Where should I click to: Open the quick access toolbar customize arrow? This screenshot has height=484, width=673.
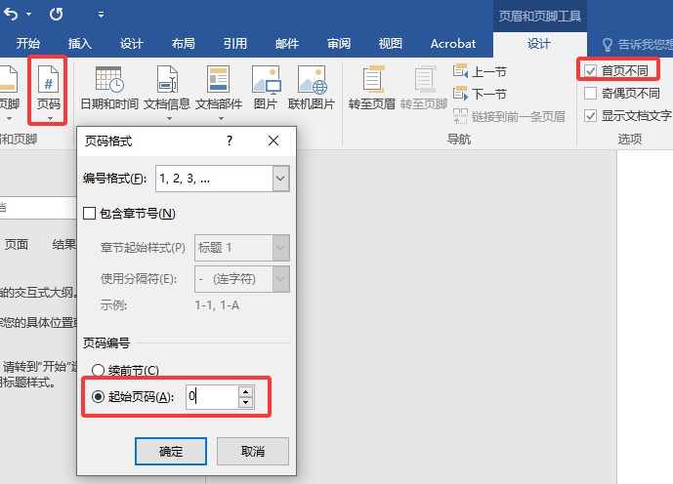pyautogui.click(x=102, y=16)
